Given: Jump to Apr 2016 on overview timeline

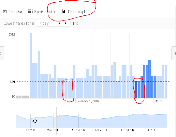Looking at the screenshot, I should pos(78,130).
